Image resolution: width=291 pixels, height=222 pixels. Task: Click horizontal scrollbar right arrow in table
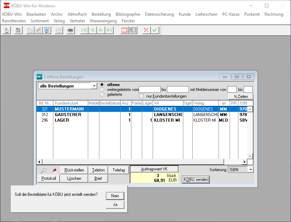245,162
